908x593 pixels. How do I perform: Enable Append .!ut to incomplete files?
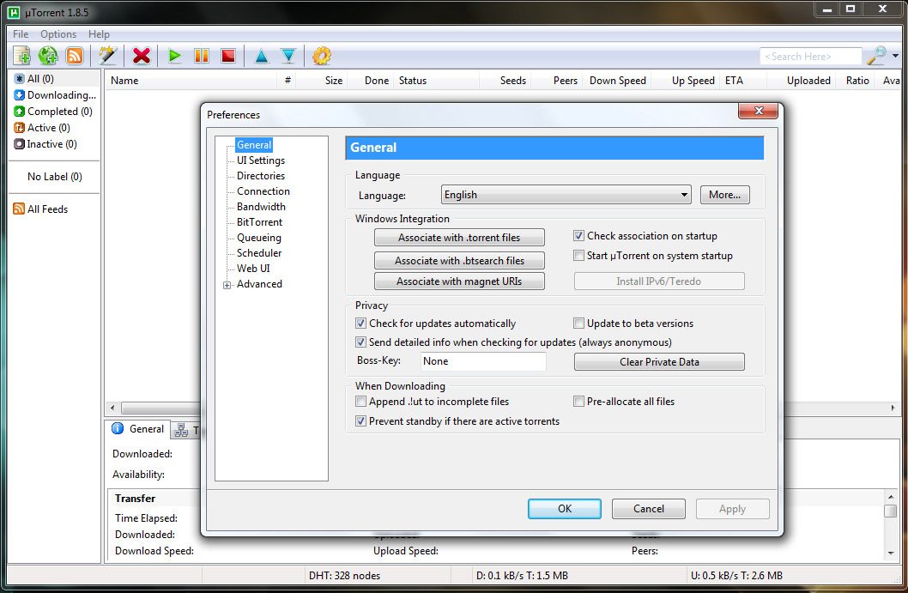click(360, 402)
